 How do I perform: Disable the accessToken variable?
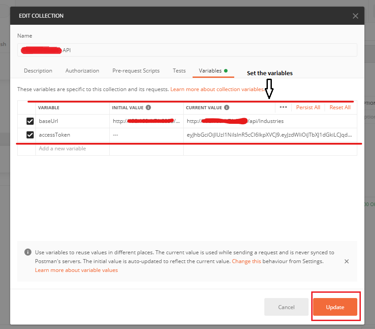click(30, 135)
